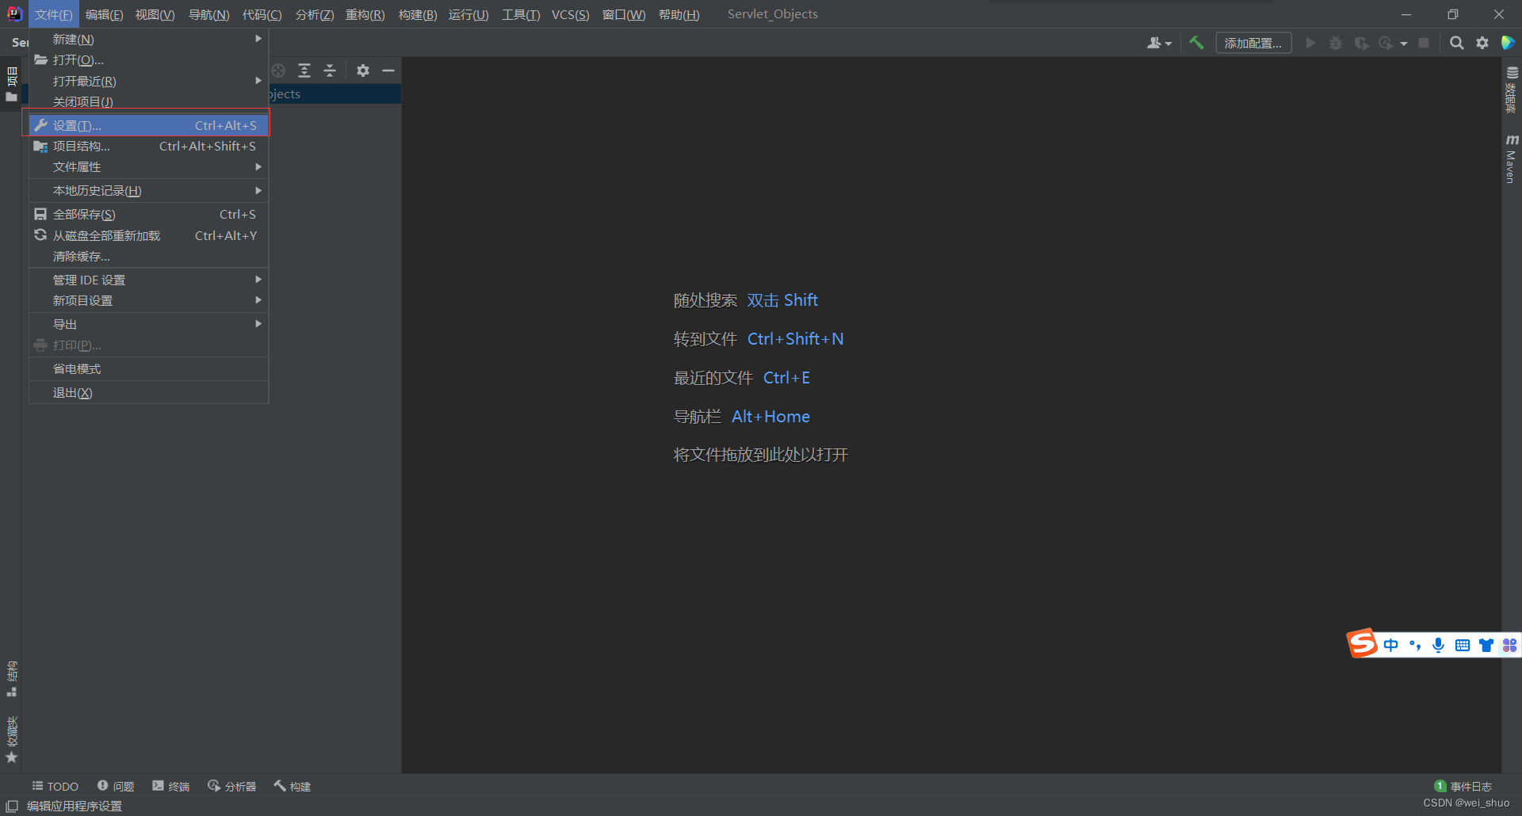Click the build project hammer icon
This screenshot has height=816, width=1522.
pos(1196,43)
